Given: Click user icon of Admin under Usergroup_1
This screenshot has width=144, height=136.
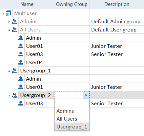Looking at the screenshot, I should [x=21, y=79].
